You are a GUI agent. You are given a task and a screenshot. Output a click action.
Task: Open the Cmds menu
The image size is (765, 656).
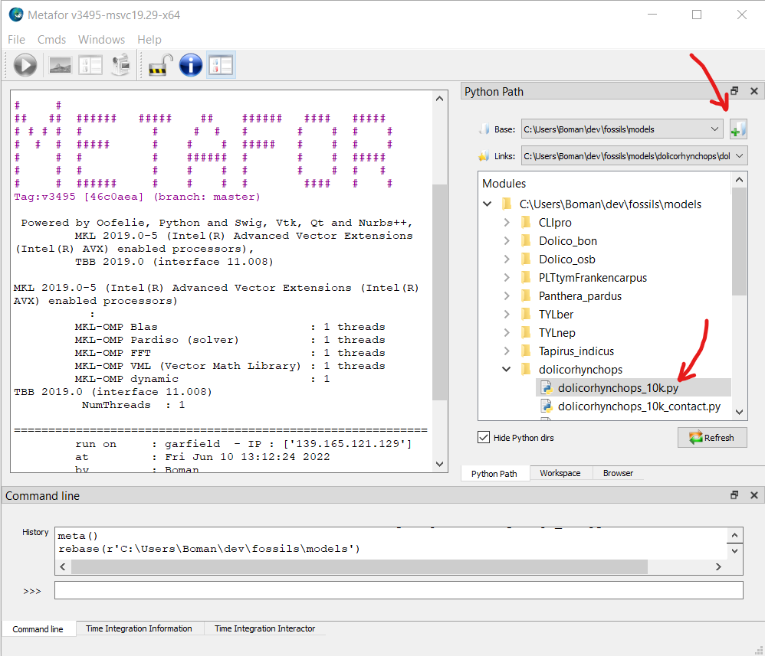[x=51, y=39]
